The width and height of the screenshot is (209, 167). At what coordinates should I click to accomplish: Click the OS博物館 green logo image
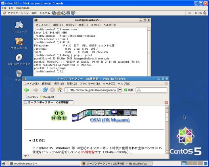59,116
